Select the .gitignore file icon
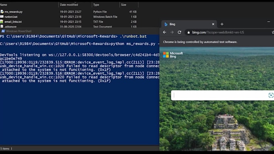Image resolution: width=274 pixels, height=154 pixels. click(x=2, y=26)
